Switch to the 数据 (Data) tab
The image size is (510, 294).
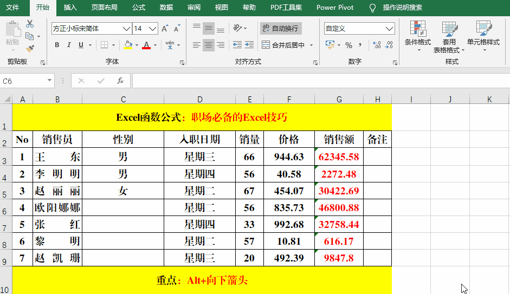click(x=166, y=8)
